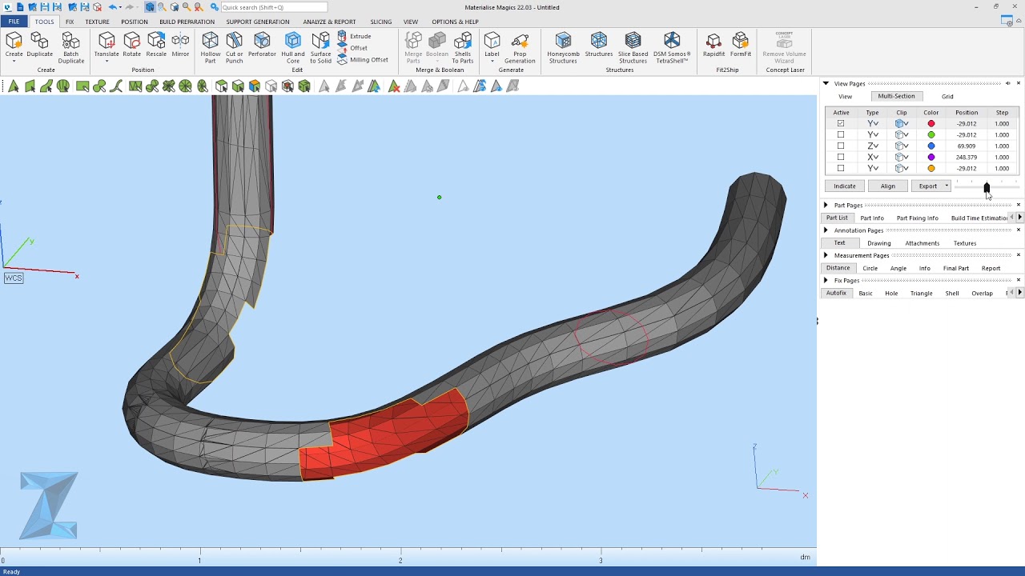Start the Hull and Core tool
1025x576 pixels.
click(x=293, y=48)
